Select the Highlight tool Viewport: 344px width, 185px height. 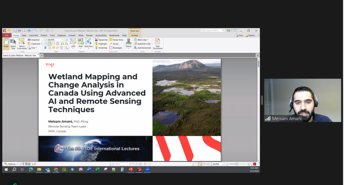(101, 44)
